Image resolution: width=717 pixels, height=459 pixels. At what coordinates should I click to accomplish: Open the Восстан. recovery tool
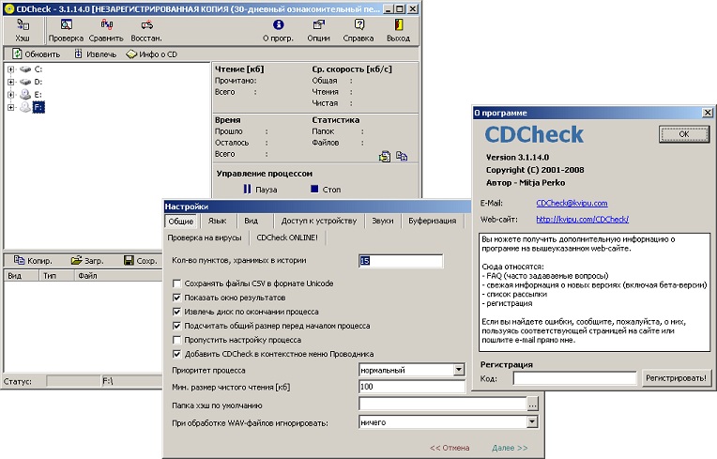coord(146,31)
